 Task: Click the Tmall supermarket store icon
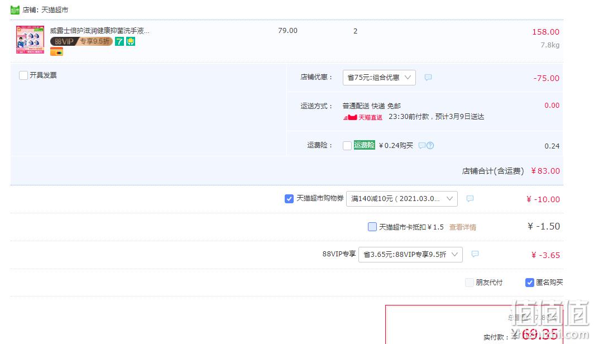pyautogui.click(x=15, y=10)
